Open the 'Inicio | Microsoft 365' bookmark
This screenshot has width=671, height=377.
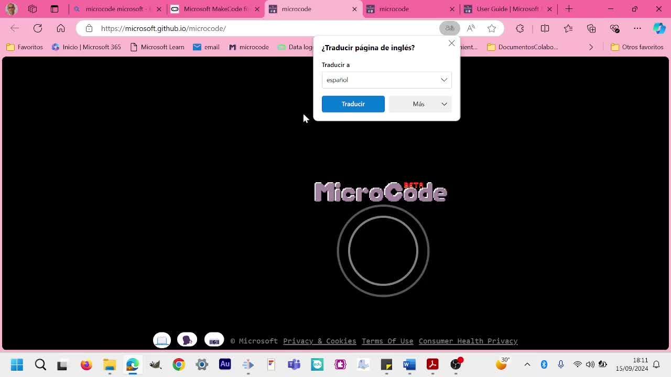[x=86, y=47]
